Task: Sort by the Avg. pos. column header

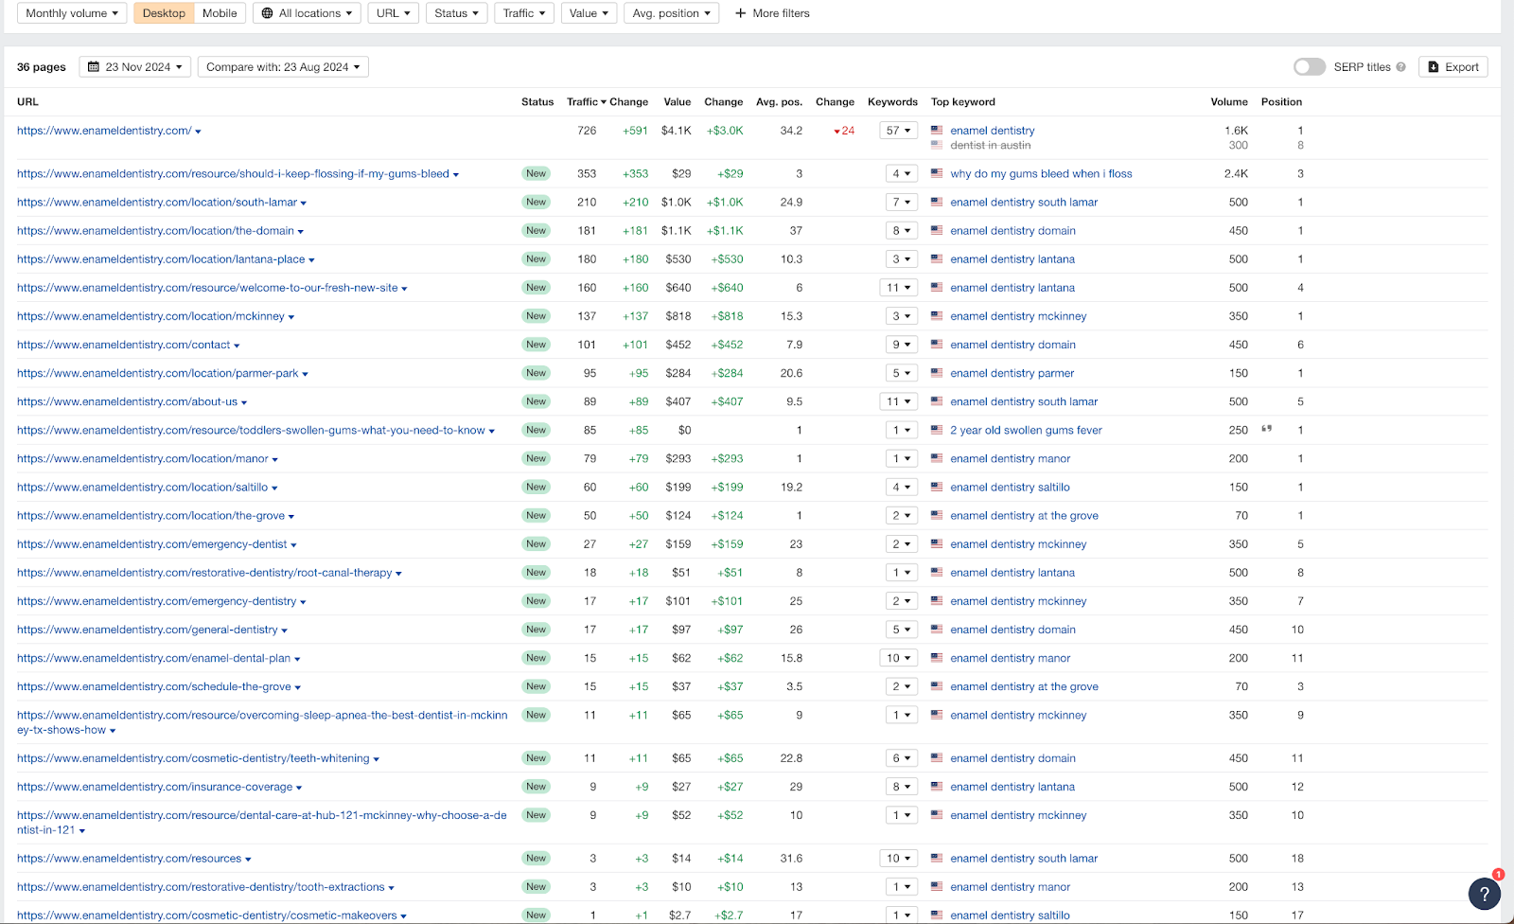Action: point(779,102)
